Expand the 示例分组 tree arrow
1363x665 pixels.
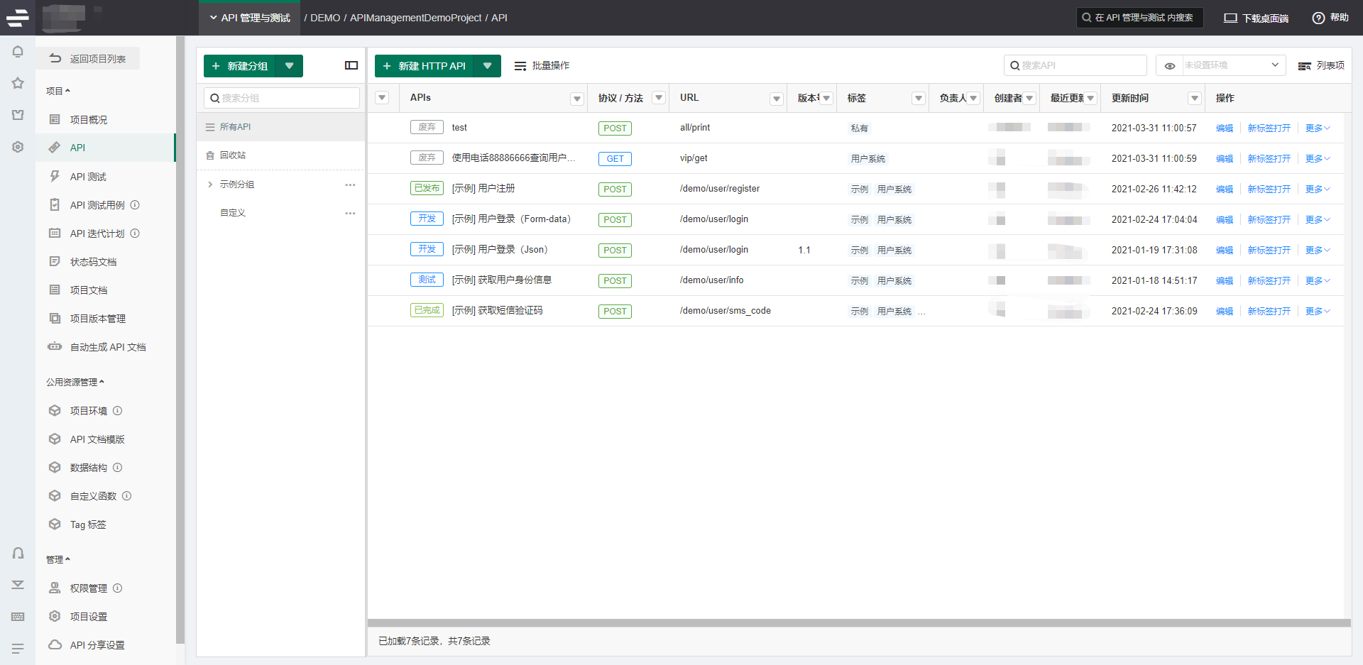(x=210, y=185)
